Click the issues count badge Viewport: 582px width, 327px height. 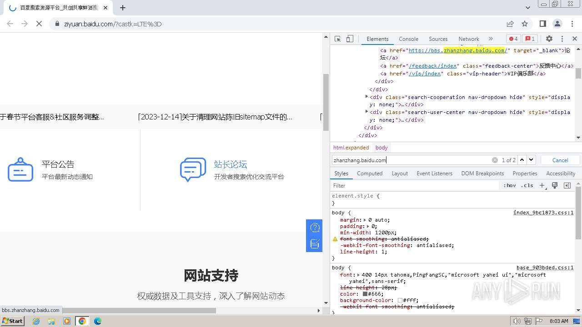[529, 39]
